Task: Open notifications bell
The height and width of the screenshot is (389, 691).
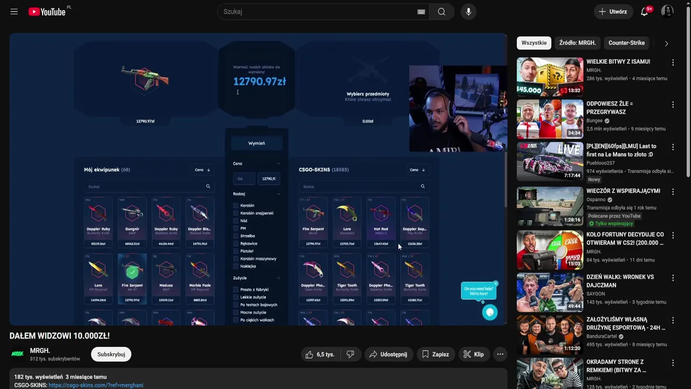Action: pyautogui.click(x=645, y=11)
